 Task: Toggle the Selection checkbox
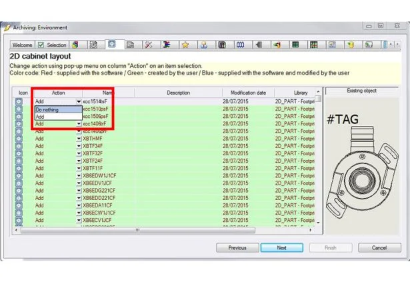point(40,45)
